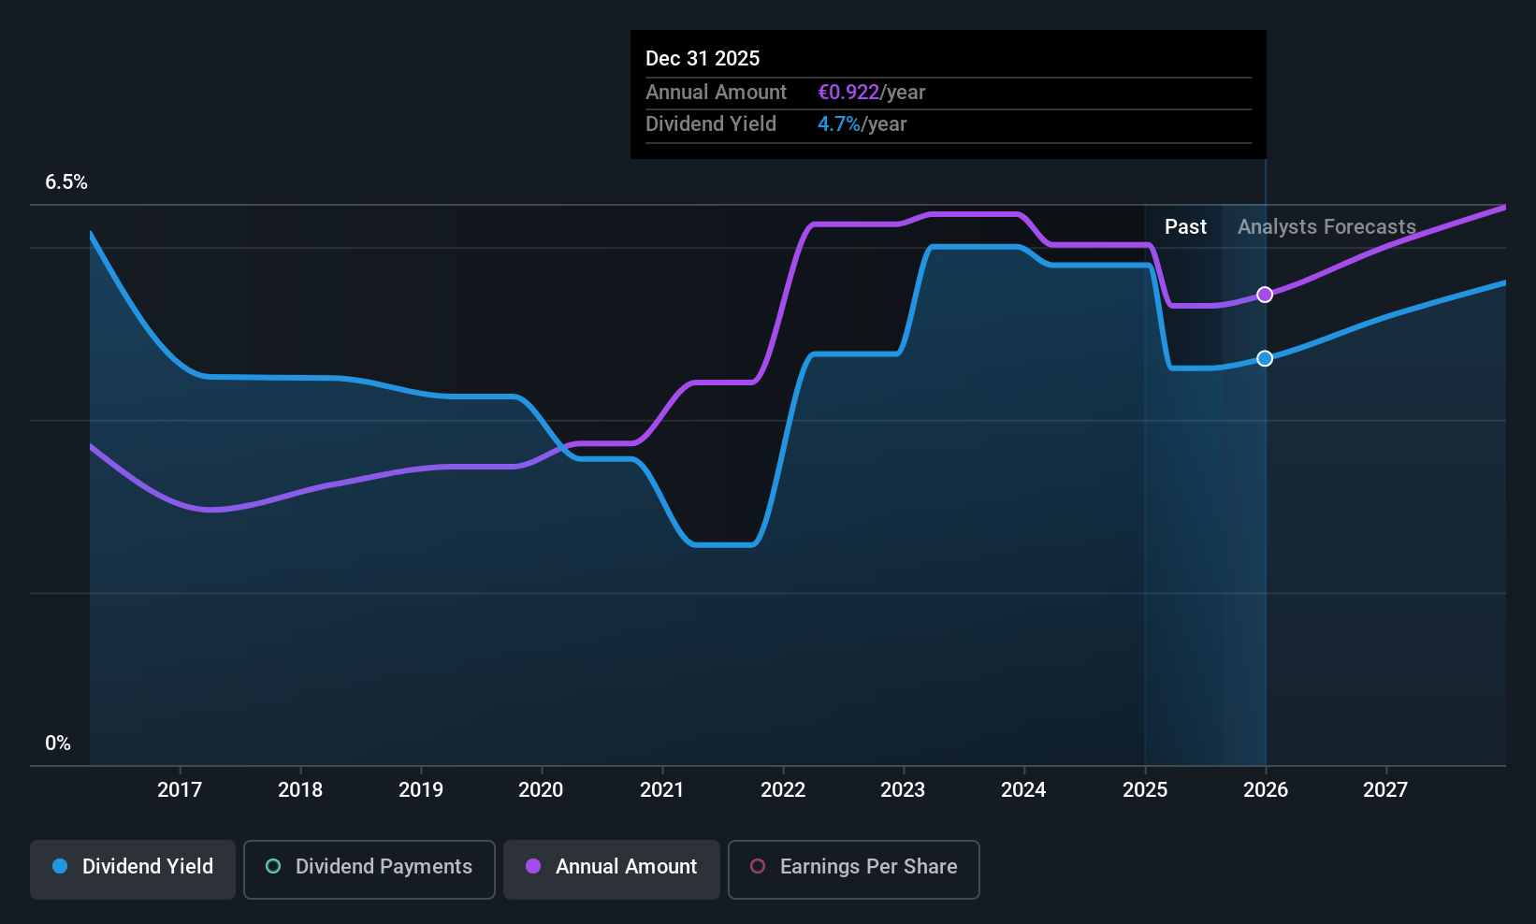Screen dimensions: 1536x924
Task: Select purple data point on Annual Amount line
Action: [x=1265, y=295]
